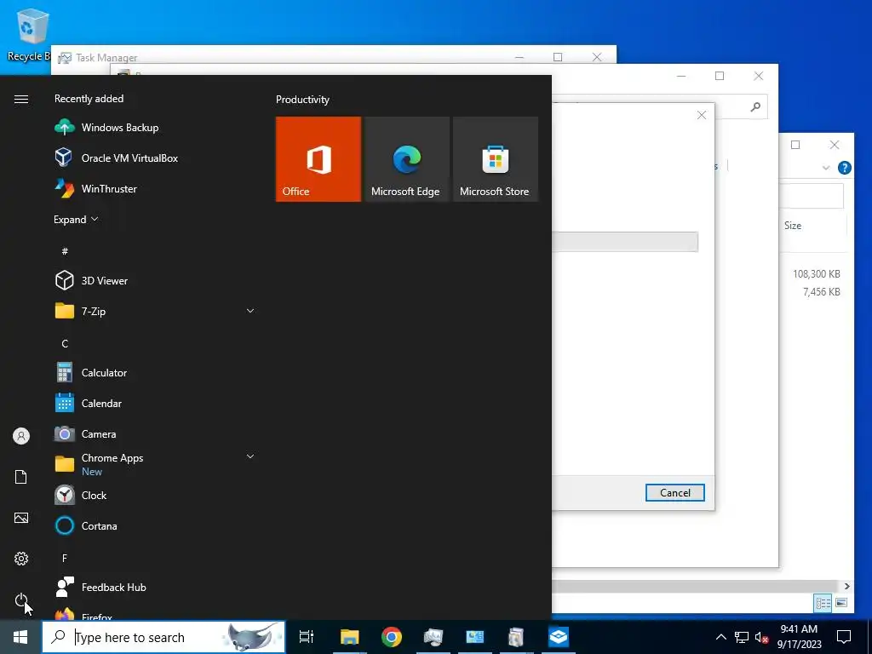Click the blue help question mark icon

[x=844, y=168]
